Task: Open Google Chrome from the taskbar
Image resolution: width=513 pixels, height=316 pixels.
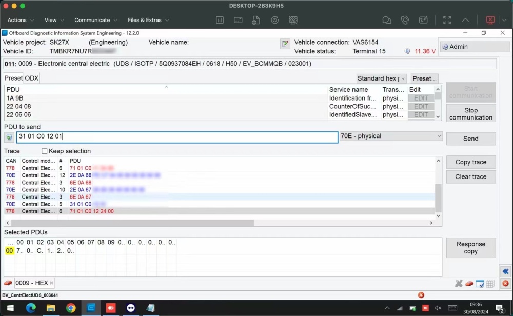Action: (71, 308)
